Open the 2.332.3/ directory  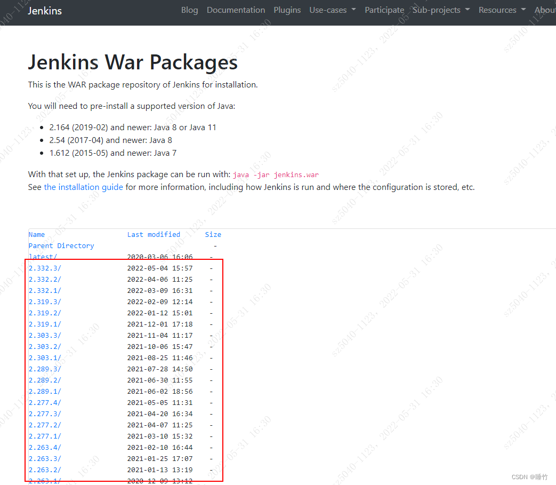click(x=45, y=268)
